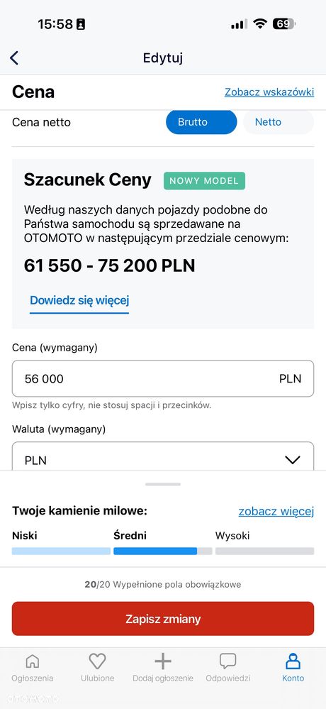Viewport: 326px width, 709px height.
Task: Open the Ogłoszenia home icon
Action: (32, 661)
